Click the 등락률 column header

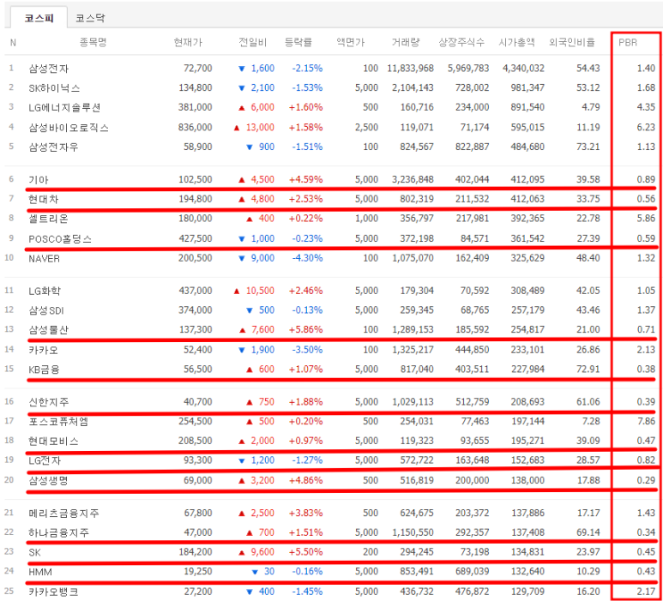click(298, 42)
